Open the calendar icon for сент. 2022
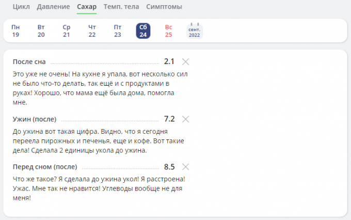The height and width of the screenshot is (220, 351). point(195,31)
